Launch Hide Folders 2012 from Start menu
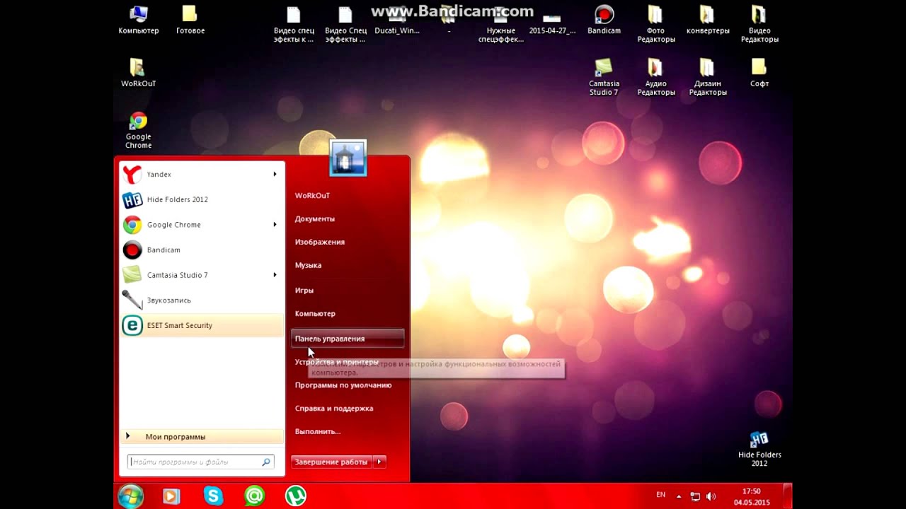Screen dimensions: 906x509 pos(202,199)
